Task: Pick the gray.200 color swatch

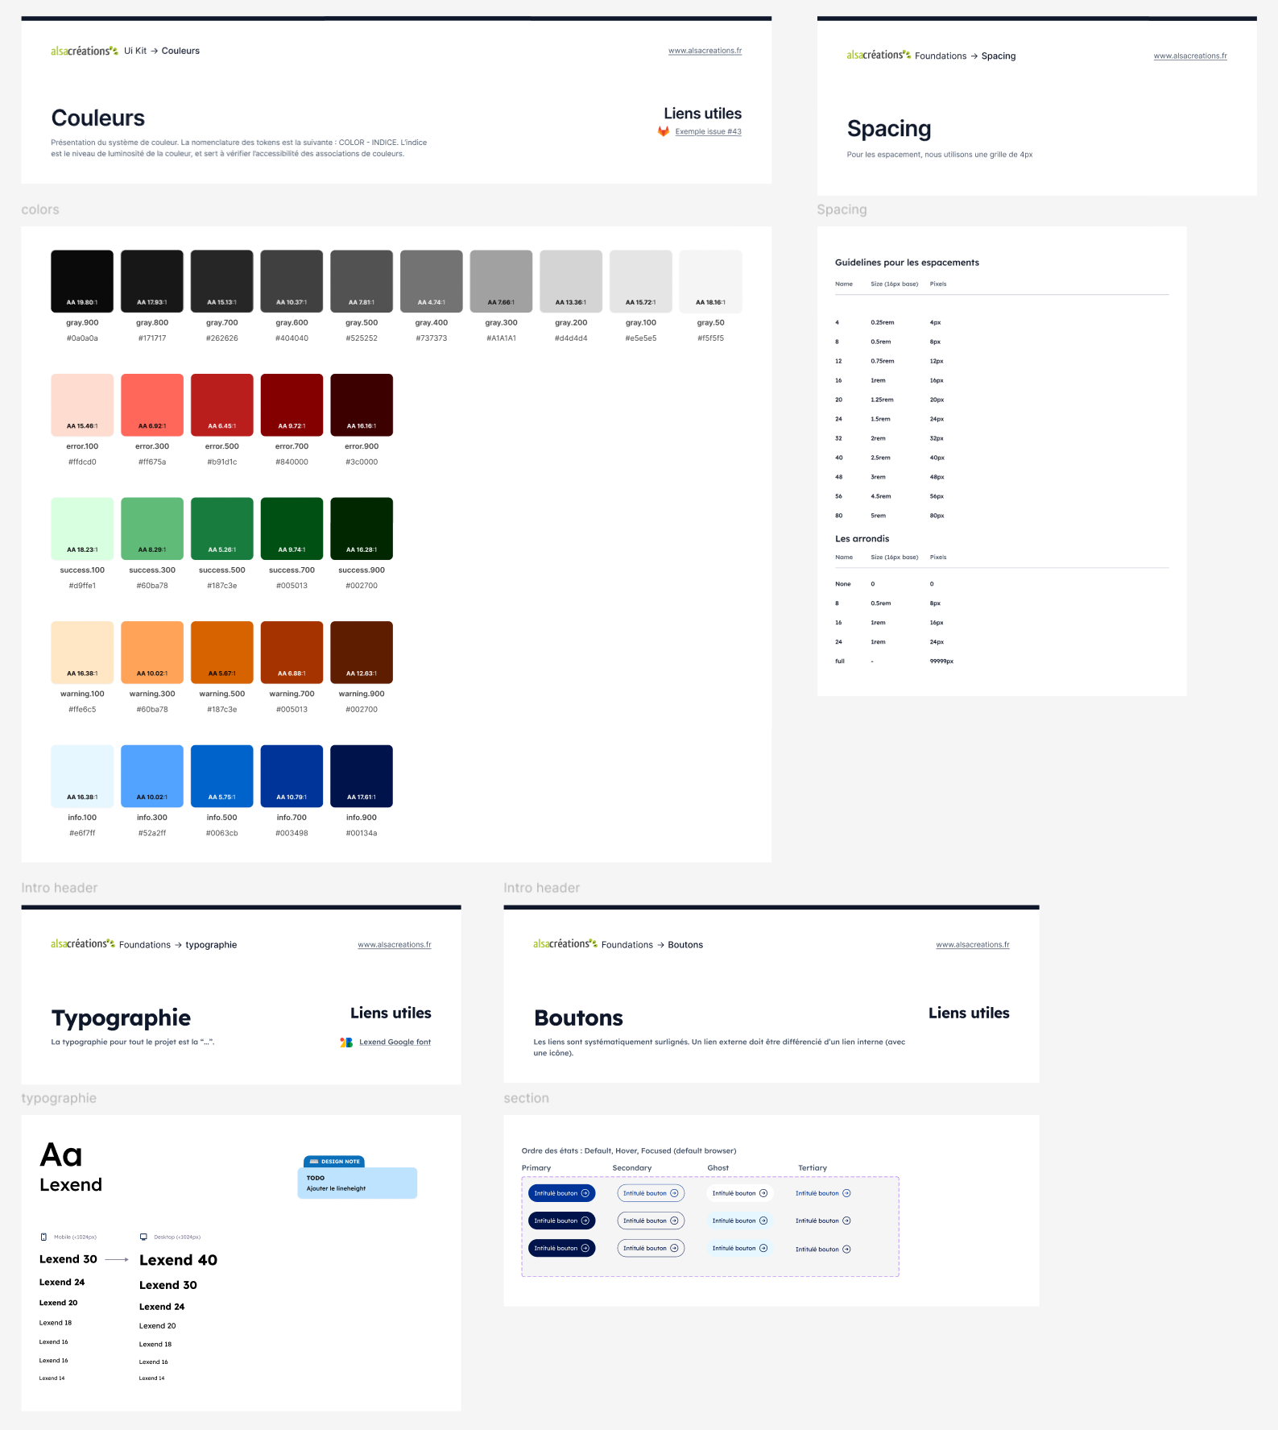Action: point(571,281)
